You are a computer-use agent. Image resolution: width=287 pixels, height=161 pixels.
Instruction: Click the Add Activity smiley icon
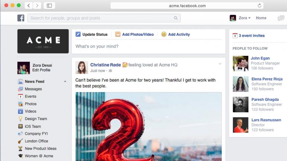164,34
